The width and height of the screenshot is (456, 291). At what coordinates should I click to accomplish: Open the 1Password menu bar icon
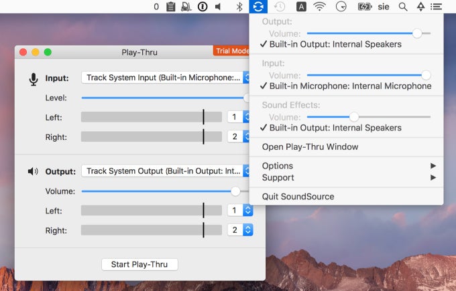coord(203,7)
